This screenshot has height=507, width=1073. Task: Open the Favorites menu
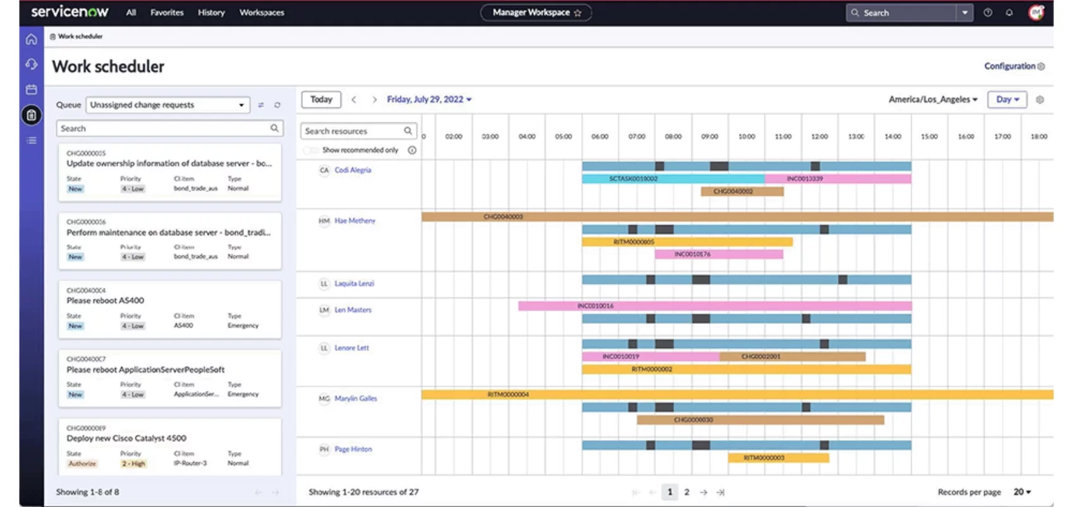point(167,13)
